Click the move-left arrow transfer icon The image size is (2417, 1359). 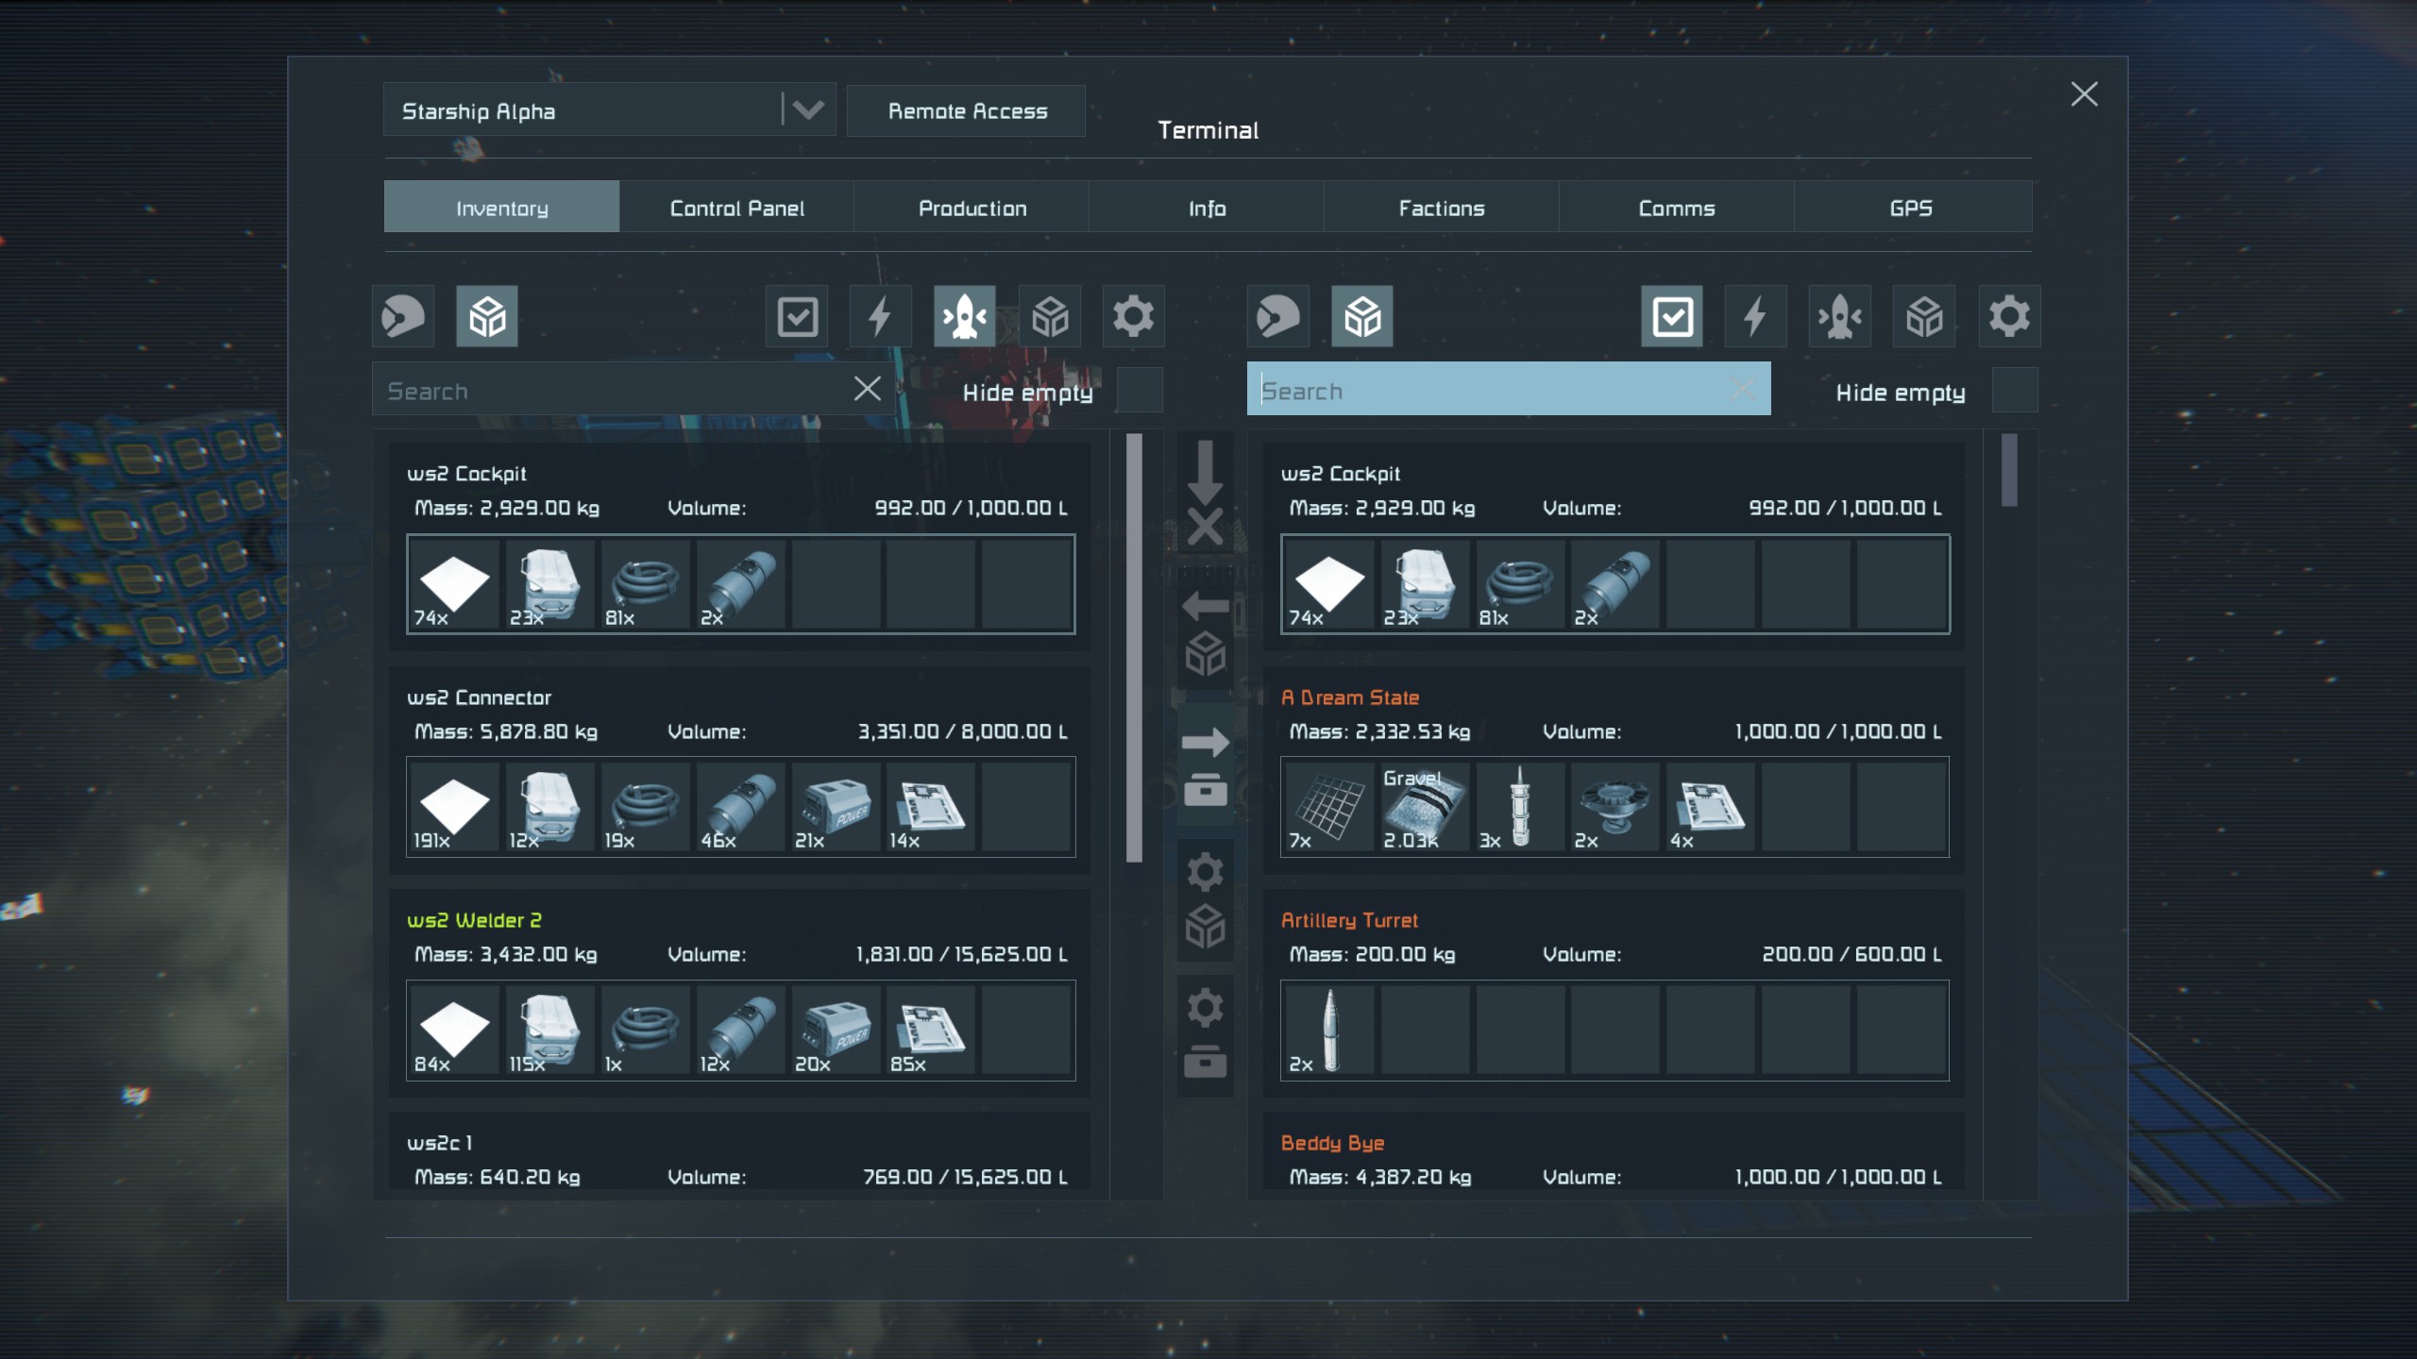(x=1205, y=606)
